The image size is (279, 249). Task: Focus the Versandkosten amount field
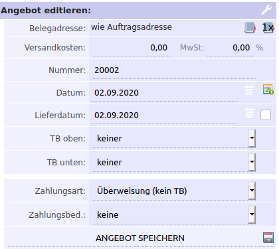pyautogui.click(x=131, y=48)
